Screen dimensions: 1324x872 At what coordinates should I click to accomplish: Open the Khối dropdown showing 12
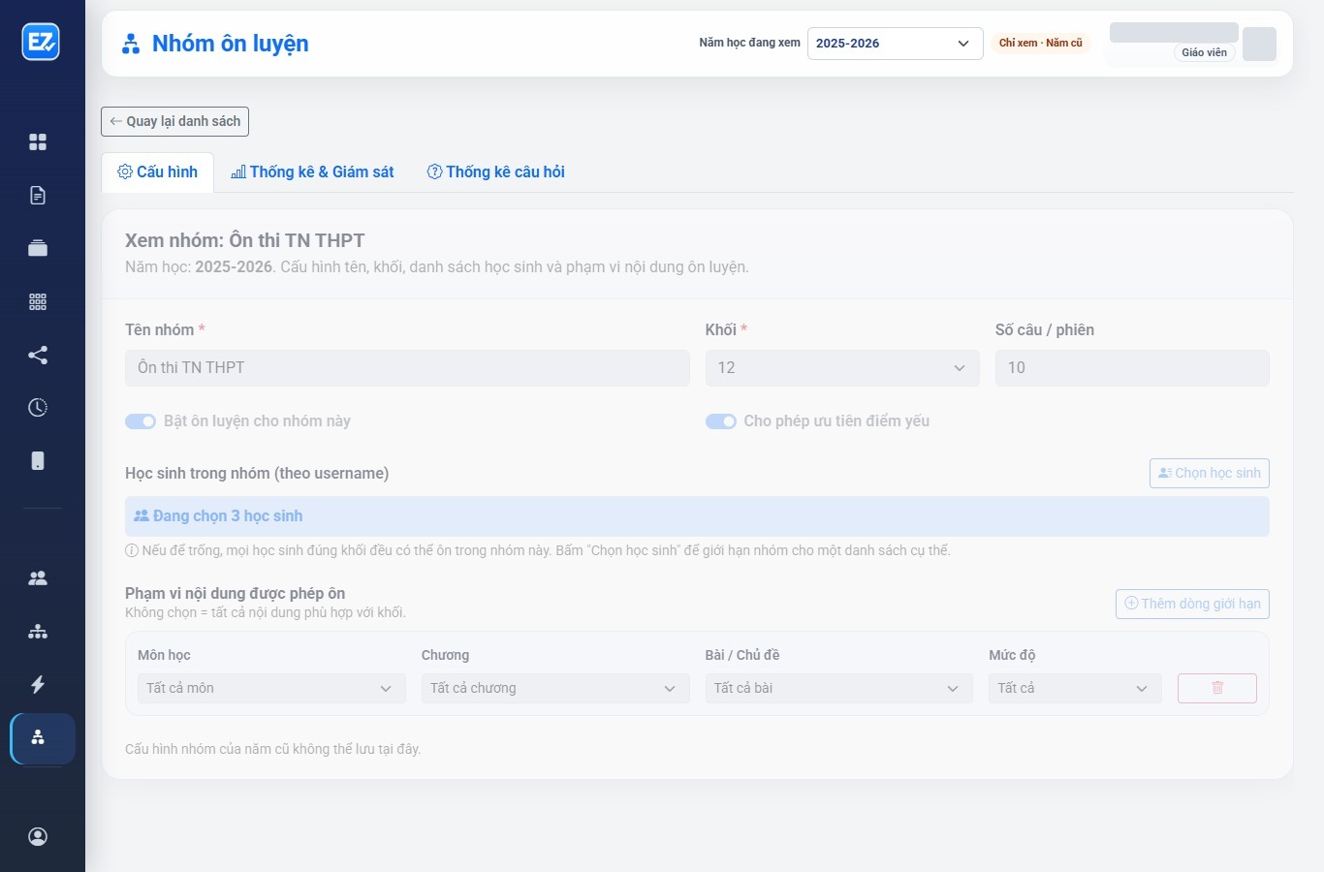pos(842,368)
